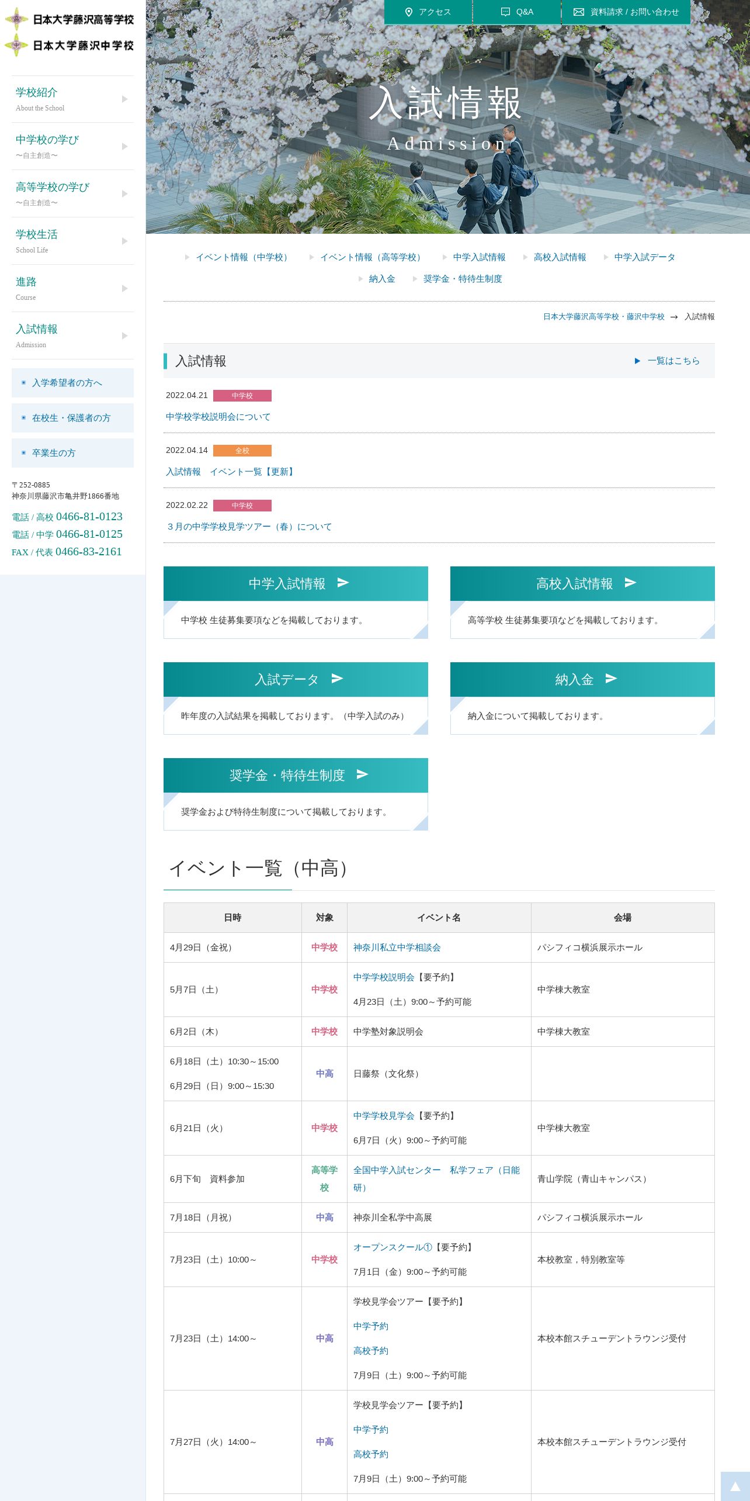The image size is (750, 1501).
Task: Open オープンスクール① event link
Action: click(393, 1247)
